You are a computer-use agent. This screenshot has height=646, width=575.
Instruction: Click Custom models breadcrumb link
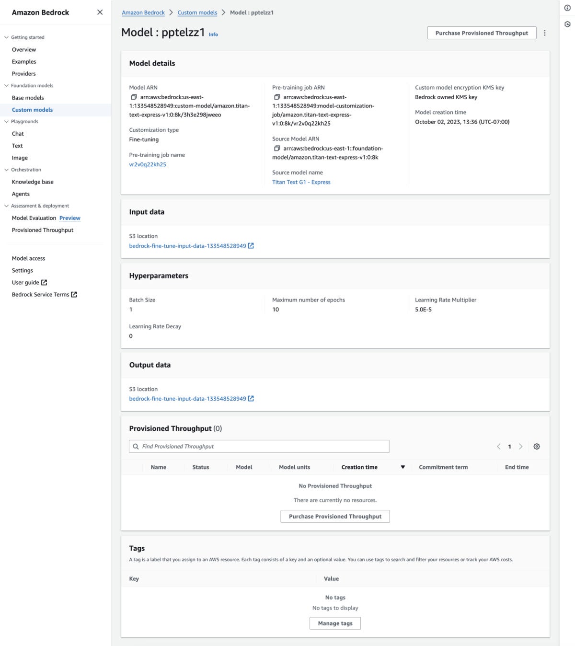coord(197,12)
